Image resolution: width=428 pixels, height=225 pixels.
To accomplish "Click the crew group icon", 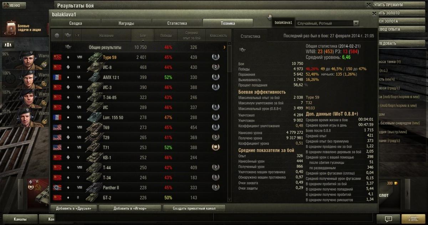I will click(x=8, y=45).
